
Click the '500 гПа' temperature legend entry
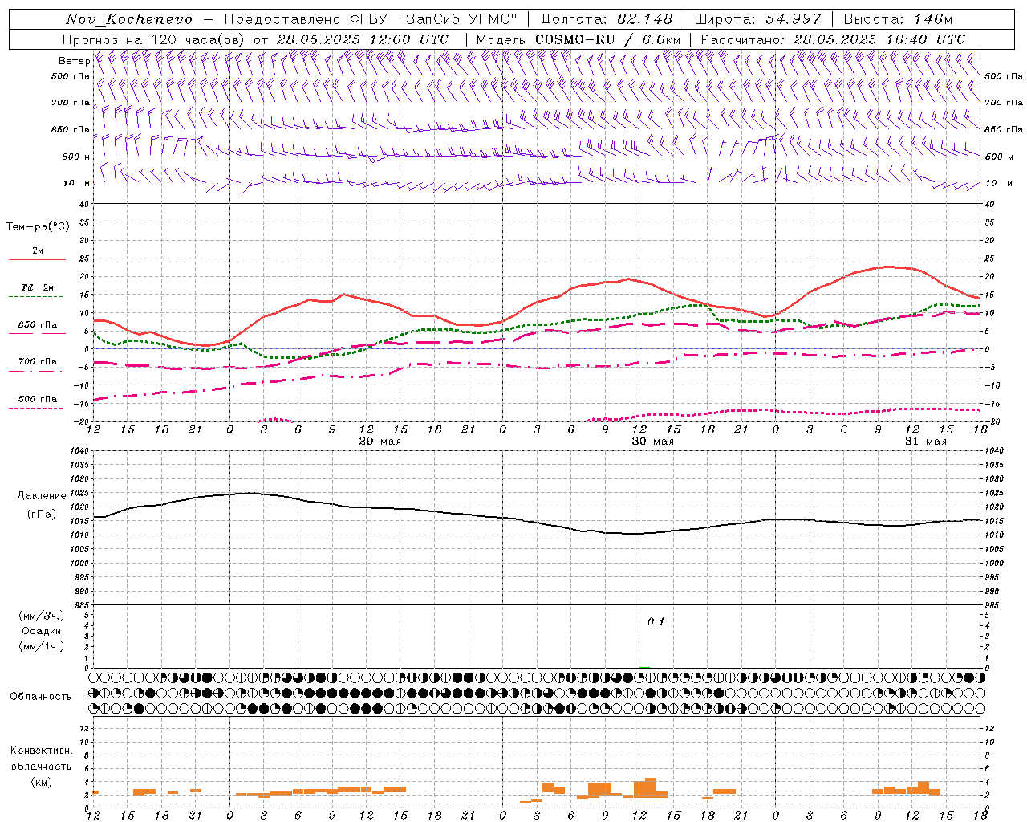click(x=37, y=399)
